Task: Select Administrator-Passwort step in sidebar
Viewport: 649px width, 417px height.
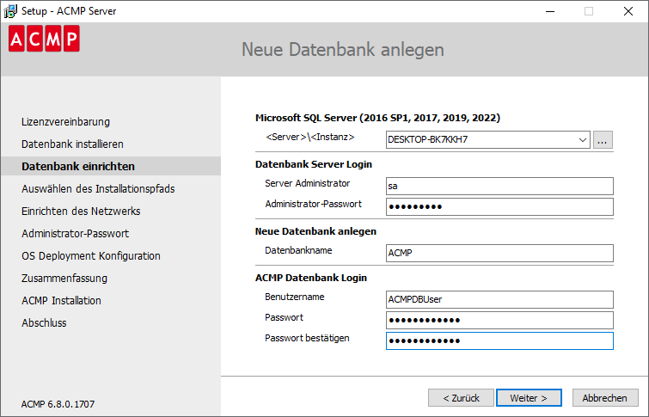Action: (76, 234)
